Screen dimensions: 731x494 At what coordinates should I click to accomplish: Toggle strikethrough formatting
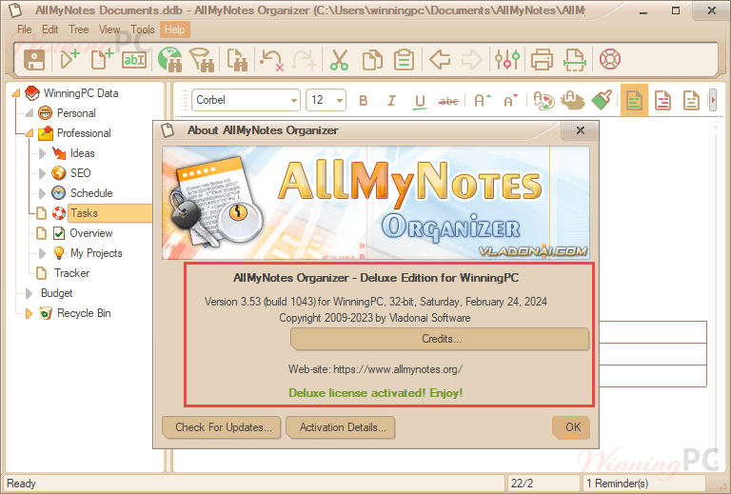click(x=449, y=101)
